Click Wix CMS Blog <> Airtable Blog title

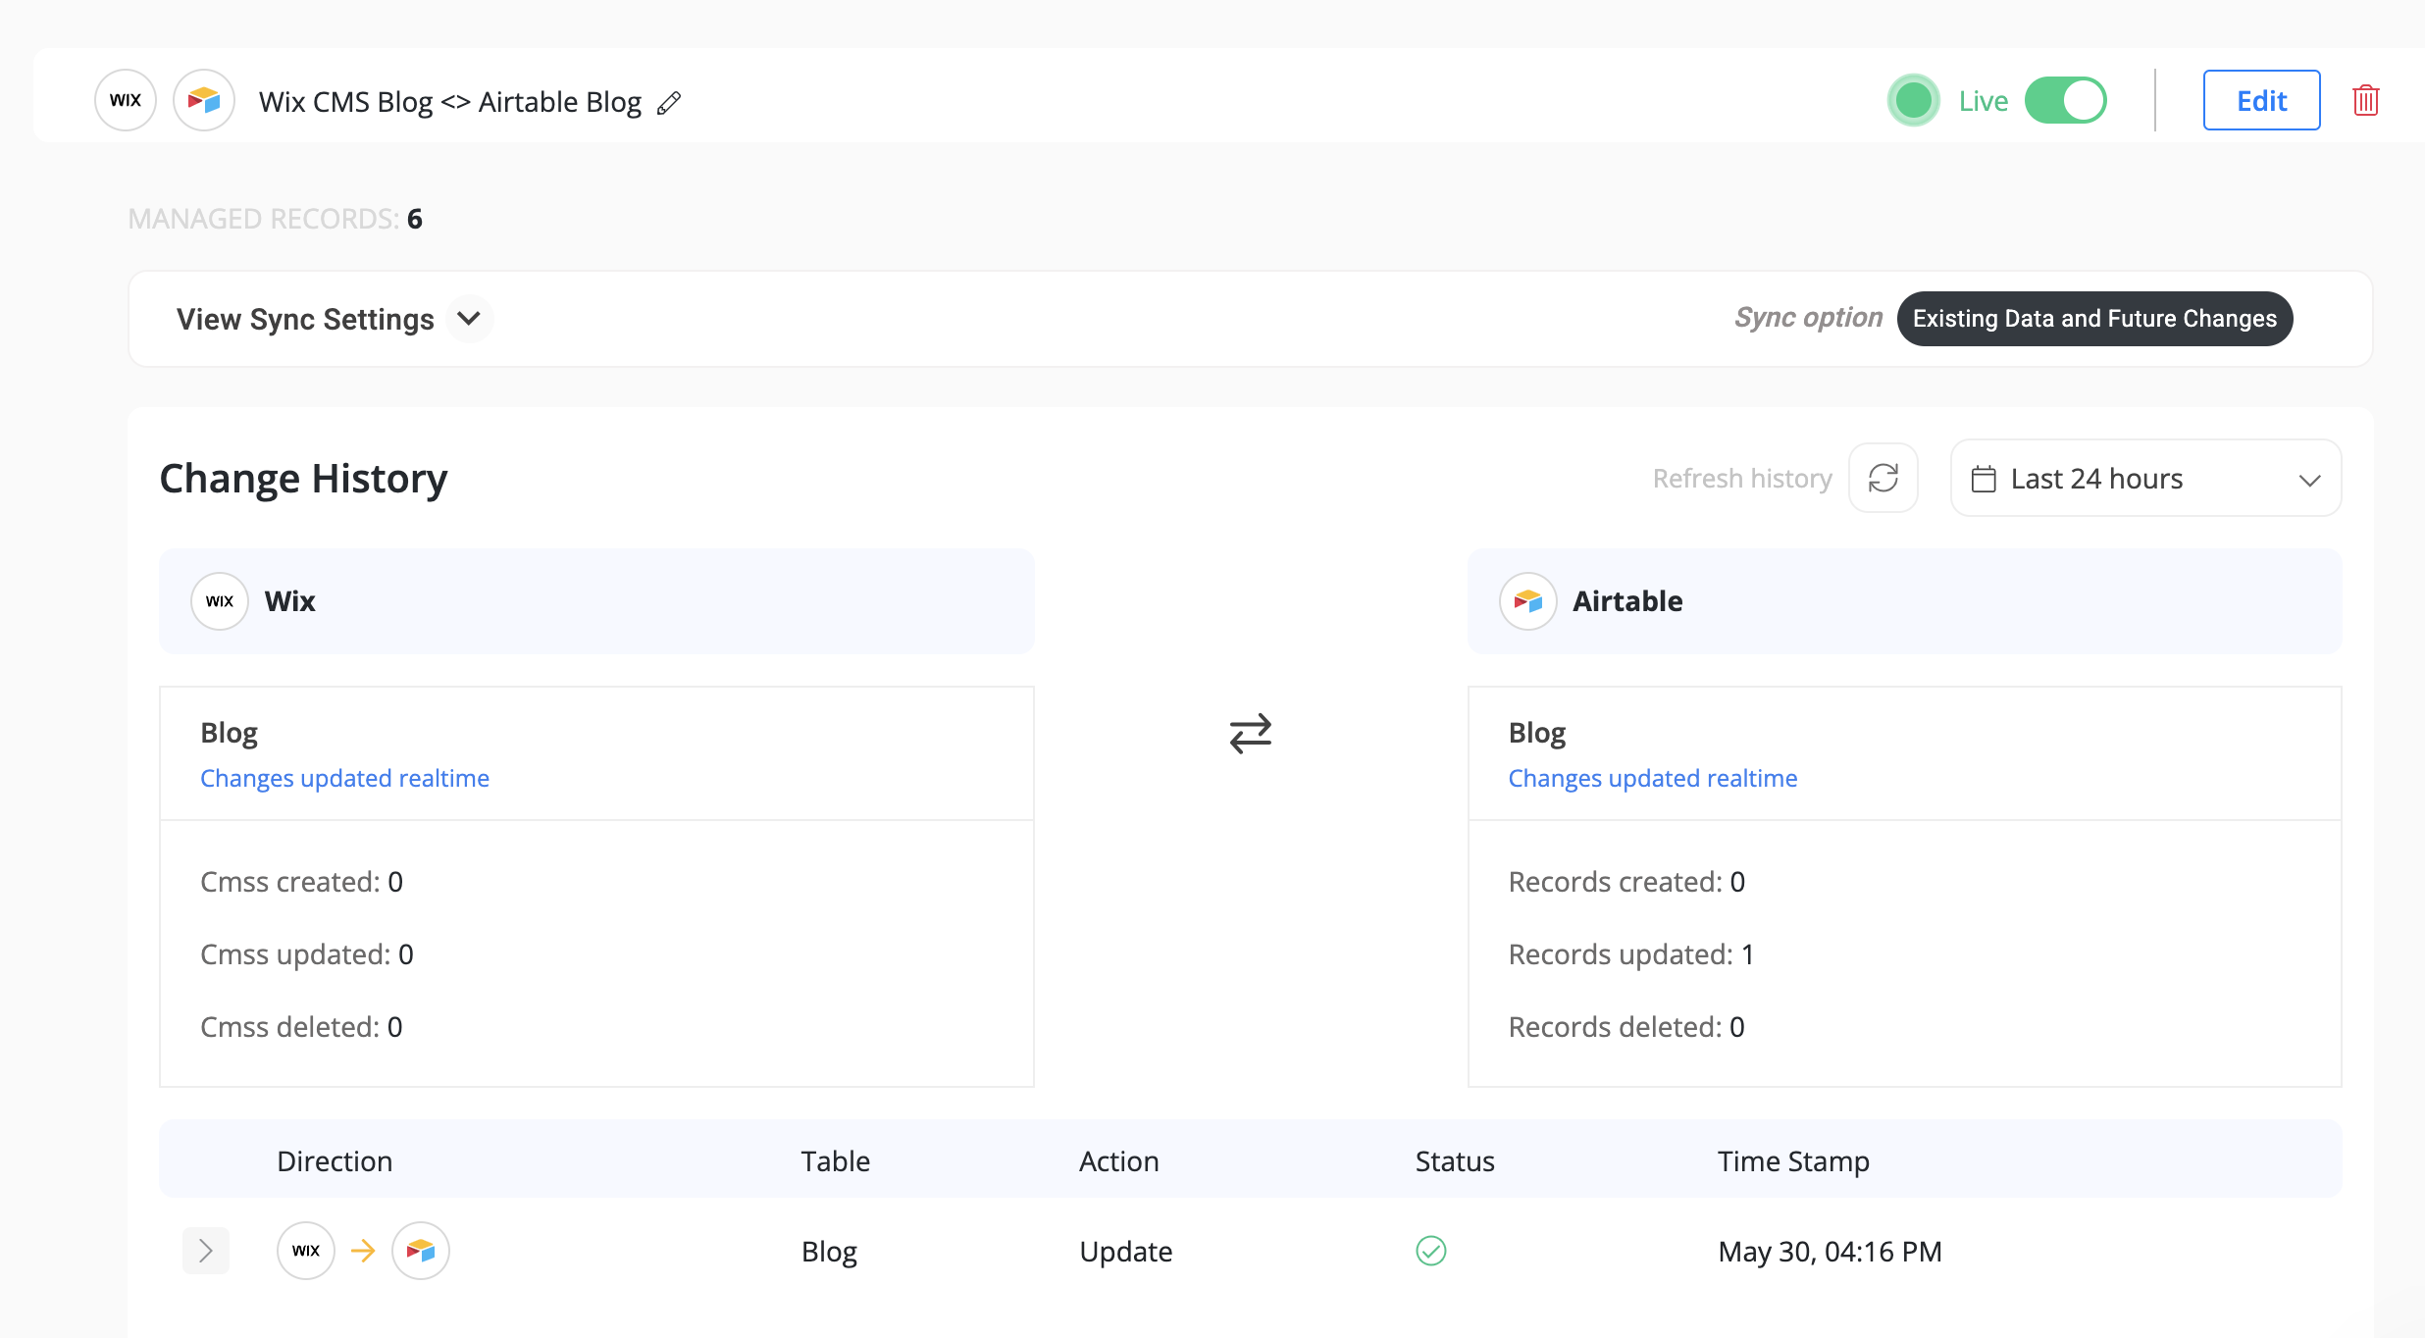tap(450, 102)
